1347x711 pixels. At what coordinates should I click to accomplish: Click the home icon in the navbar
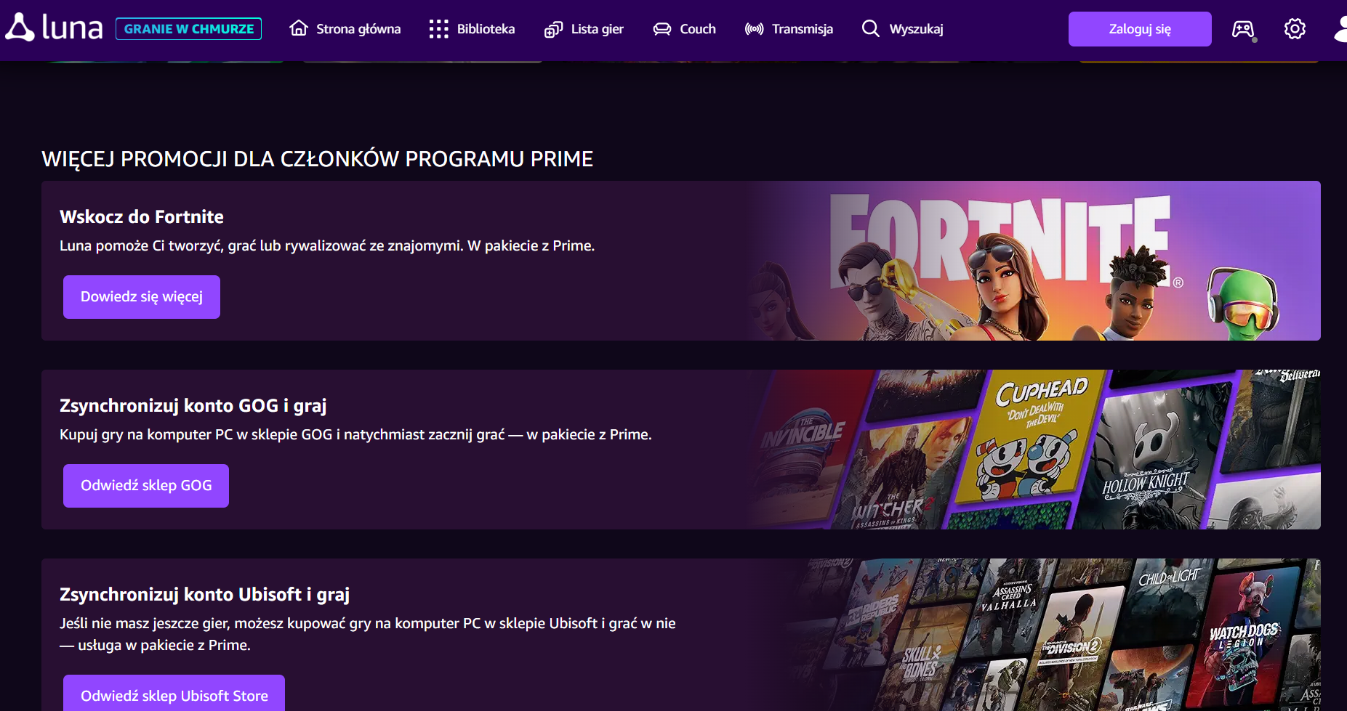[299, 28]
